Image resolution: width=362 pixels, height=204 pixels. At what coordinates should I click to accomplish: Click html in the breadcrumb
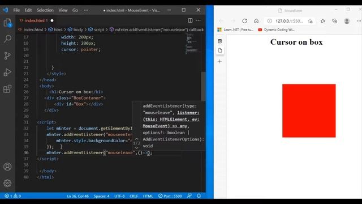click(x=58, y=29)
